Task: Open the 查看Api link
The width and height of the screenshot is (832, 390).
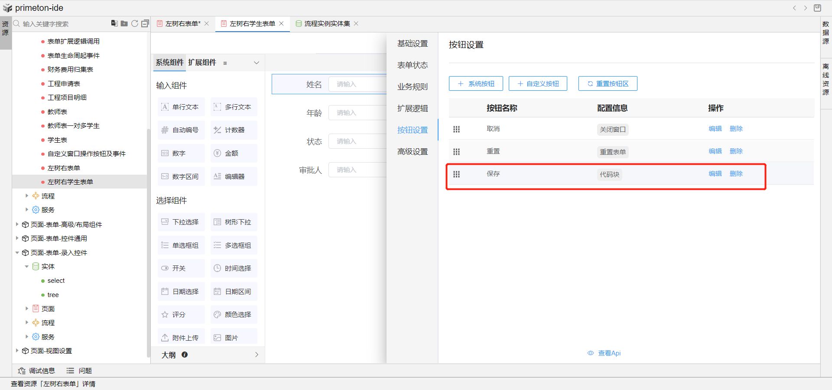Action: pyautogui.click(x=604, y=353)
